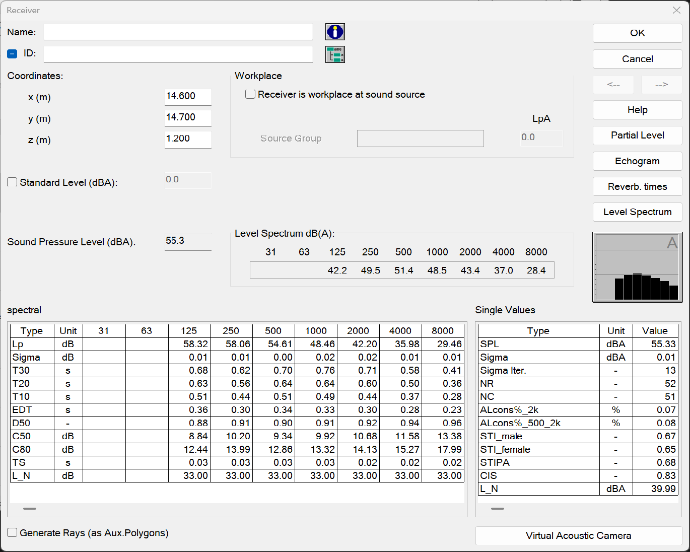Select the NR row in Single Values
The height and width of the screenshot is (552, 690).
pos(578,383)
